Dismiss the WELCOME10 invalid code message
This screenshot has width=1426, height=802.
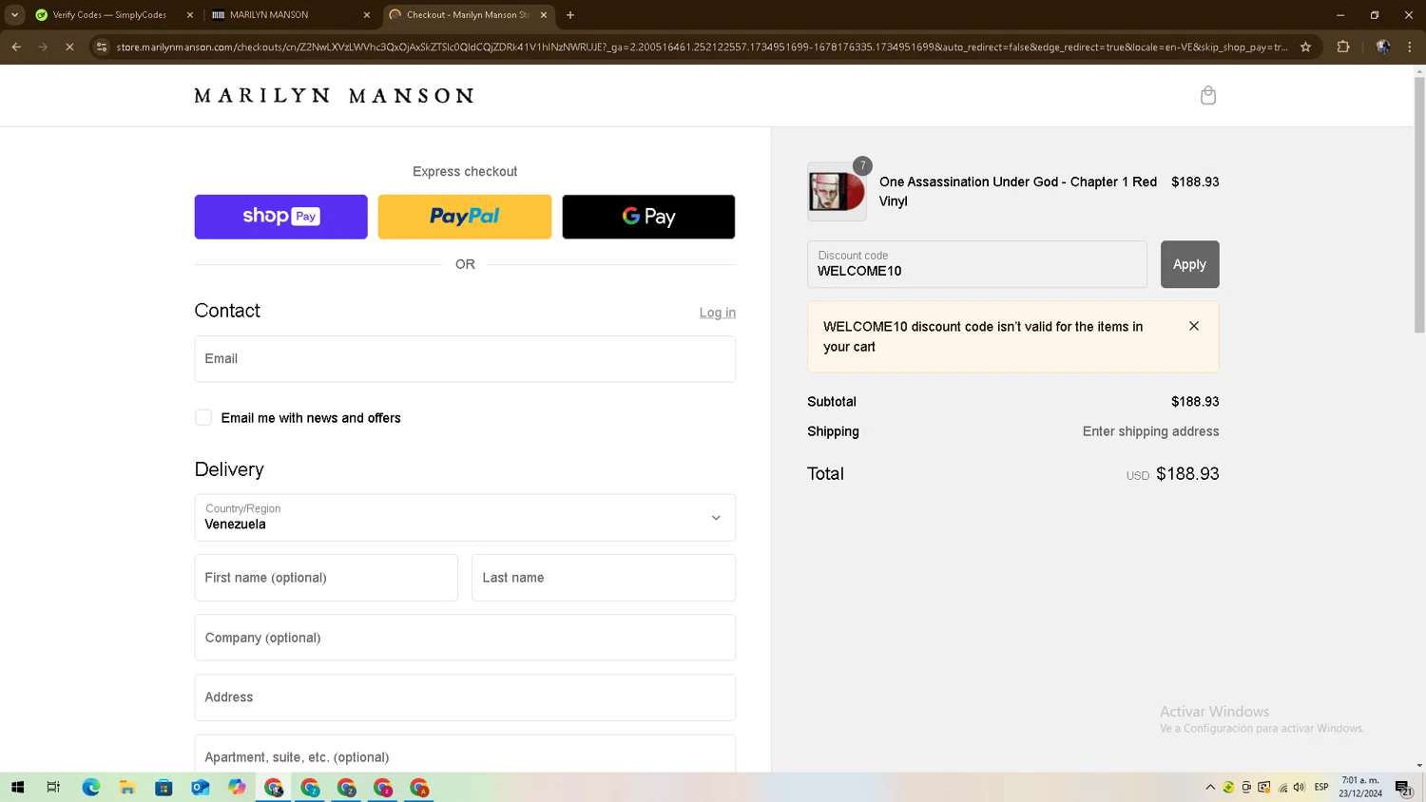coord(1194,326)
